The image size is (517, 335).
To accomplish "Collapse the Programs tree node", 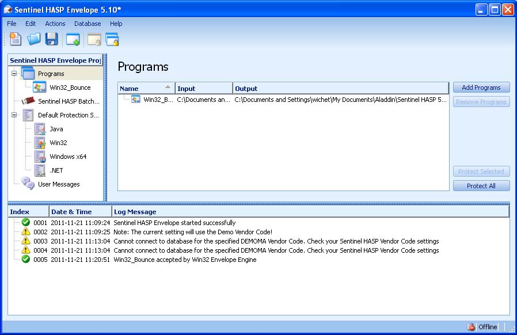I will [x=14, y=74].
